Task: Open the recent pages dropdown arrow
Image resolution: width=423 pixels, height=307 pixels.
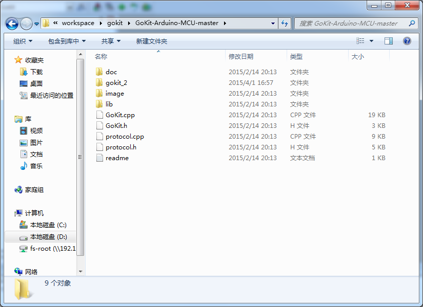Action: click(37, 24)
